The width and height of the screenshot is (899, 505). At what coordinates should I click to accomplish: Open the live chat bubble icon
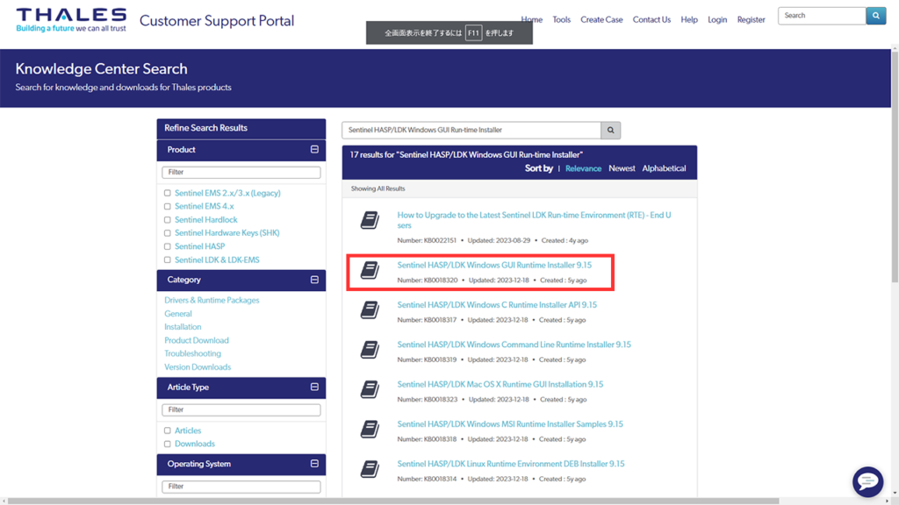click(867, 481)
